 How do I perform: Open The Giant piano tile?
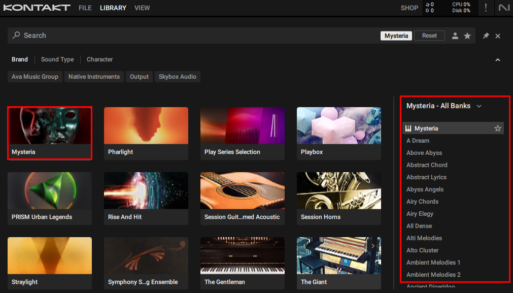[x=339, y=263]
